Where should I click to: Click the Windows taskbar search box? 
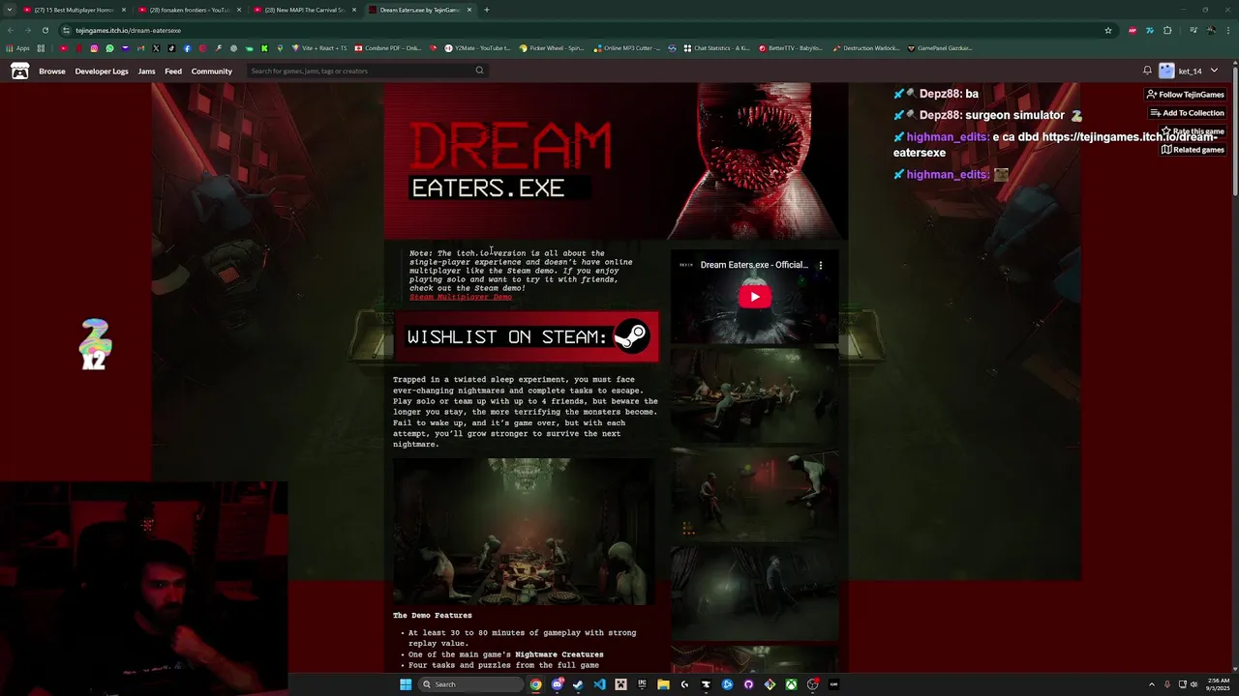coord(469,684)
